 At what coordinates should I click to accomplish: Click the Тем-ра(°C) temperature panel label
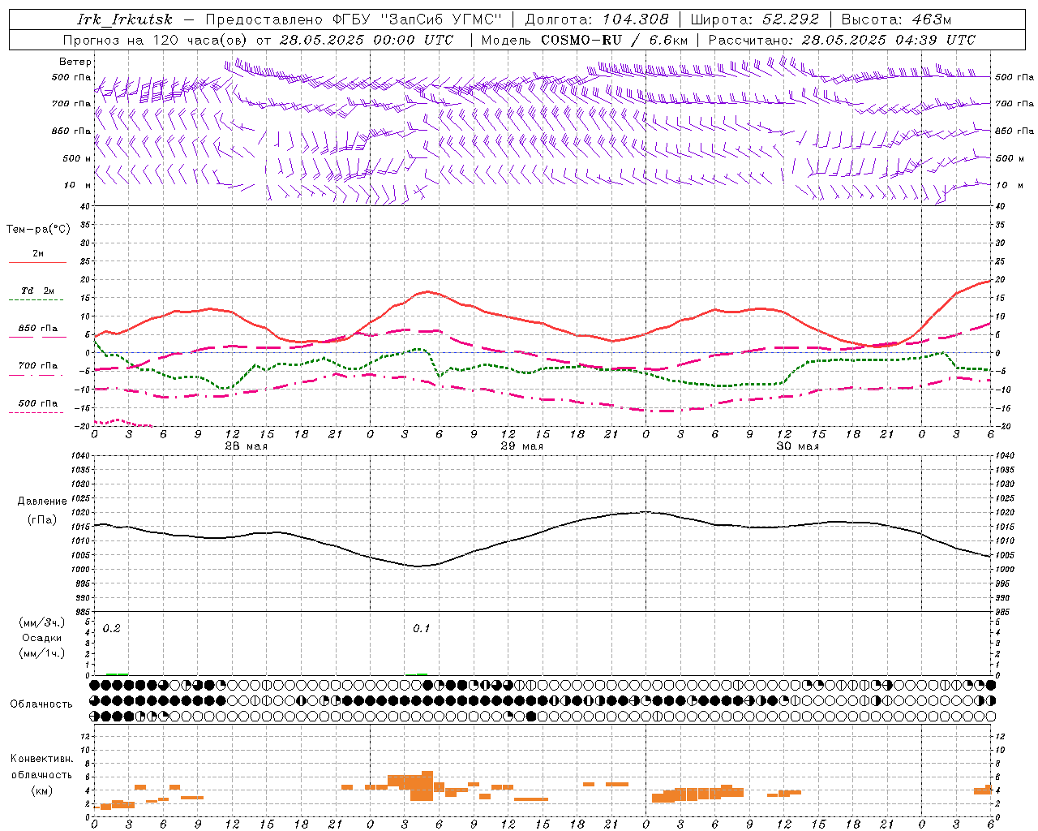pyautogui.click(x=38, y=230)
